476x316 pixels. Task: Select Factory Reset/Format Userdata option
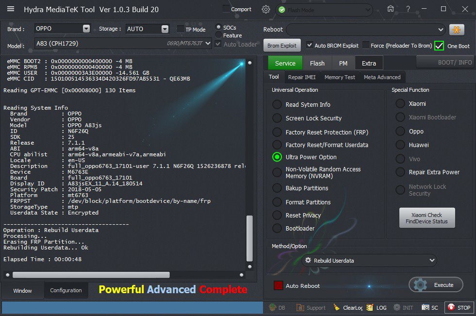[277, 145]
